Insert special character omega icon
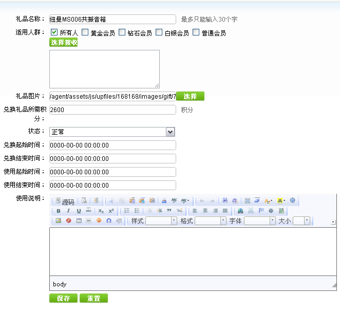 pos(109,221)
